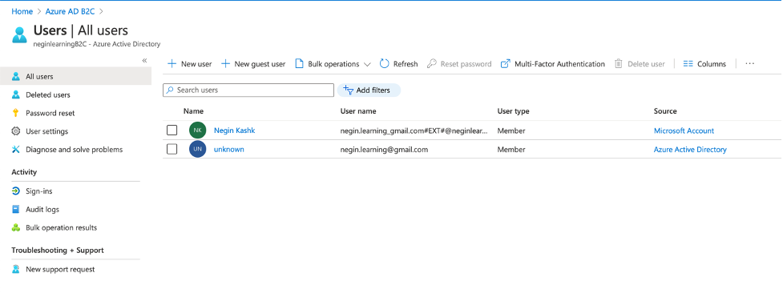Click the Deleted users sidebar icon
The image size is (783, 293).
point(16,94)
